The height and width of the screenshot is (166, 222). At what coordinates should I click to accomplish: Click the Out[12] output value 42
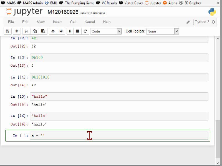point(34,46)
